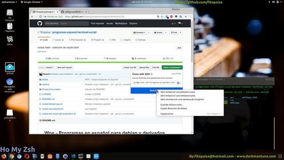The image size is (284, 160).
Task: Open the Wiki repository tab
Action: point(112,40)
